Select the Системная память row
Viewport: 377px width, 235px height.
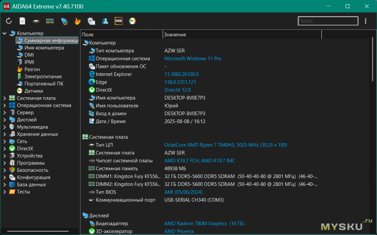pos(225,168)
